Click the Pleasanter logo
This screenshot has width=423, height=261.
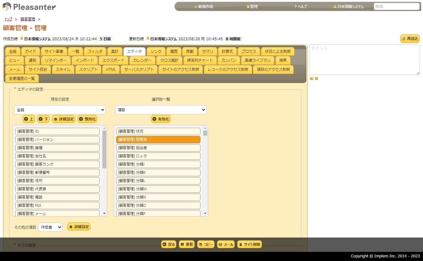tap(29, 7)
